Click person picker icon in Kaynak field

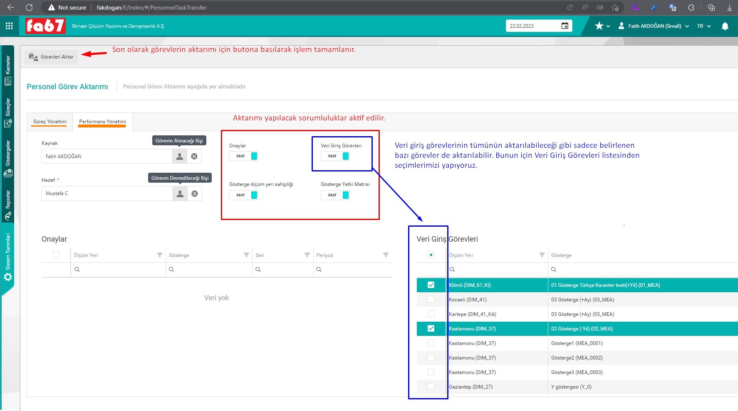[179, 157]
